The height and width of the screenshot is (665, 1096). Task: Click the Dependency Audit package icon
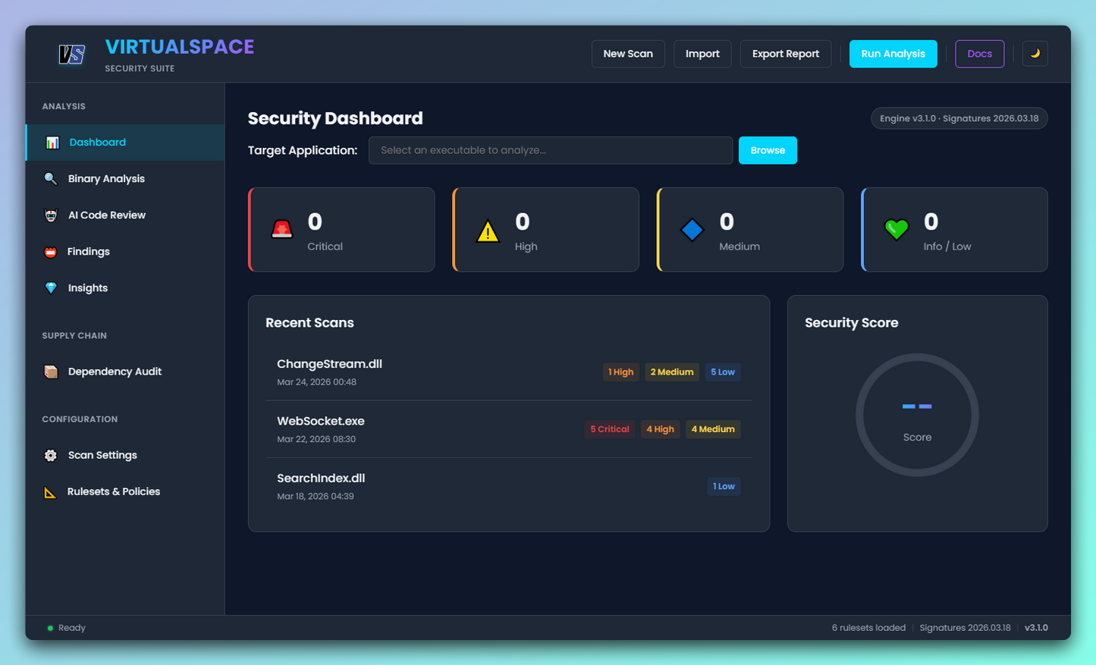50,372
